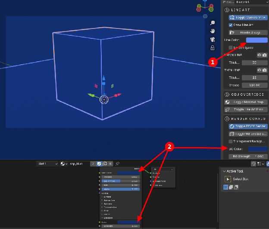Click the Metallic slider on shader node
The height and width of the screenshot is (229, 269).
click(x=121, y=177)
